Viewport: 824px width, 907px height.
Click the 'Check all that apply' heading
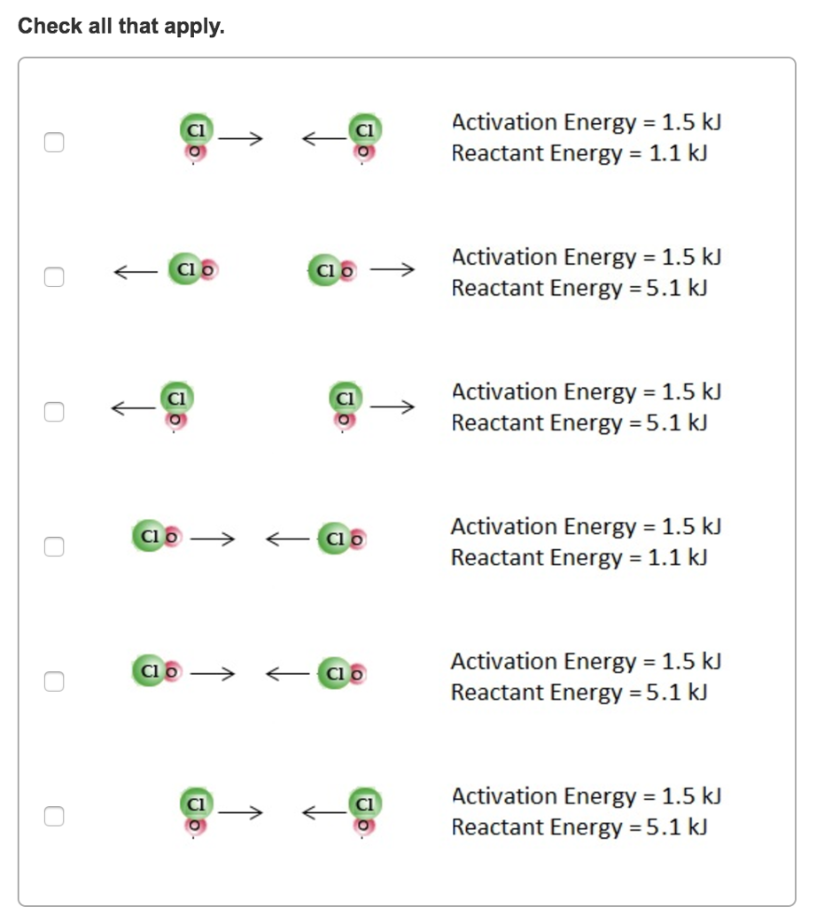click(x=122, y=26)
